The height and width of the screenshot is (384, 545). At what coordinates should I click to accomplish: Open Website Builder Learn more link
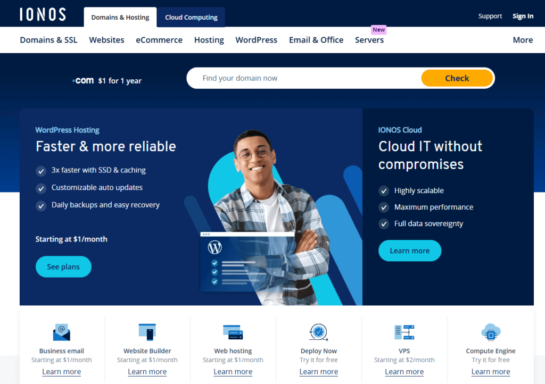(147, 372)
